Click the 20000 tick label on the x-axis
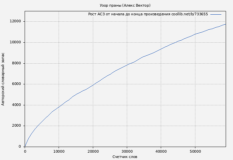The width and height of the screenshot is (233, 160). [93, 151]
